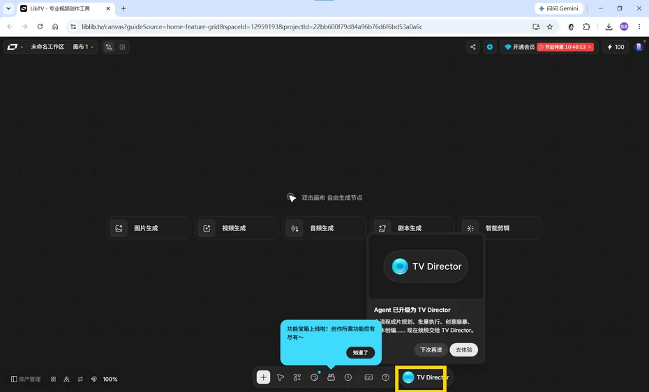This screenshot has width=649, height=392.
Task: Open the 100 lightning credits balance
Action: click(x=616, y=47)
